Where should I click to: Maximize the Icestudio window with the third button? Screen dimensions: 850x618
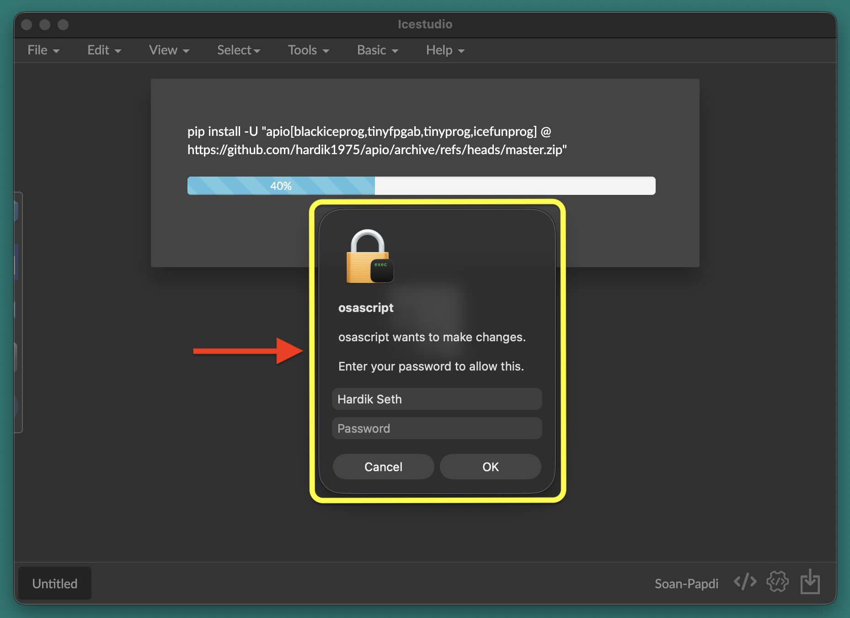tap(63, 24)
